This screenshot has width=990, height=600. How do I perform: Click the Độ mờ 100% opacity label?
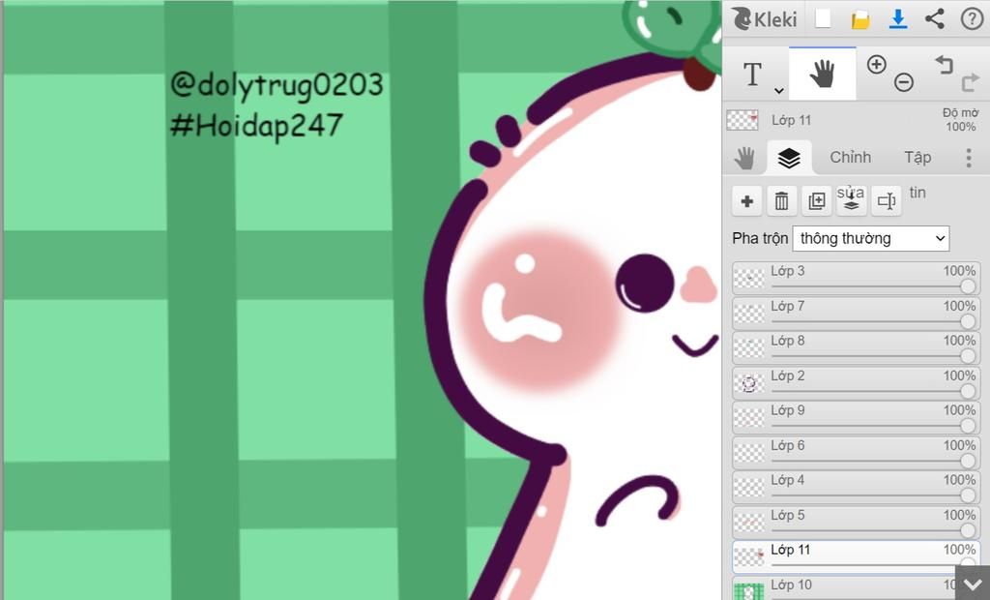(x=960, y=120)
